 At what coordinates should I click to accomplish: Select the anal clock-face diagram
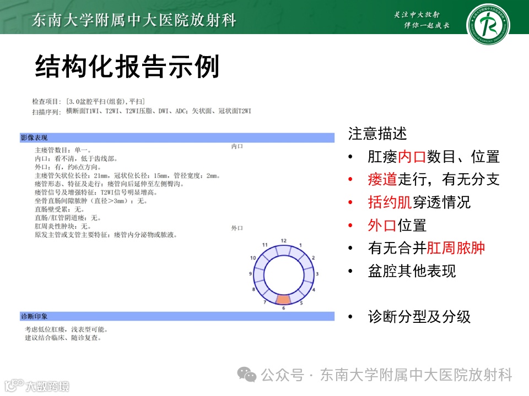282,273
